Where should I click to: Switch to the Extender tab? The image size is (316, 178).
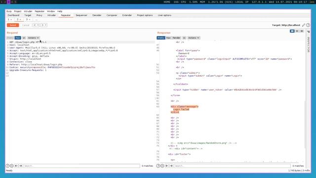click(x=127, y=15)
